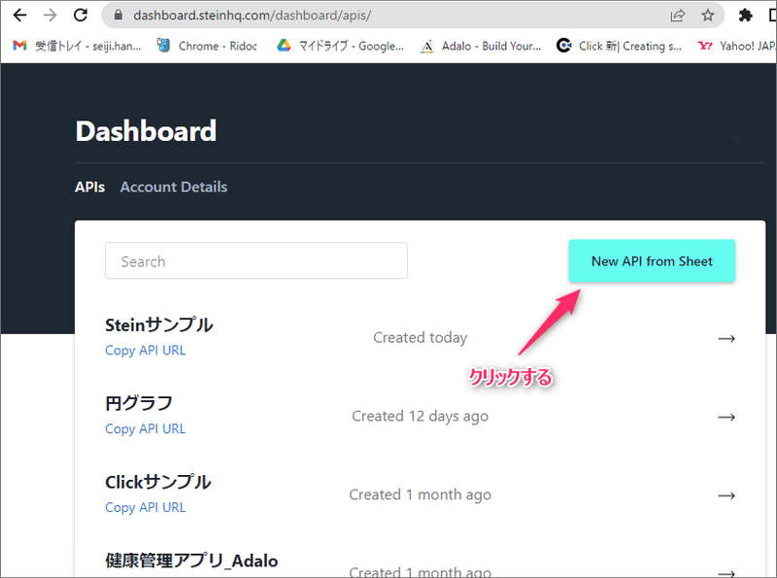777x578 pixels.
Task: Open the extensions puzzle icon
Action: pos(745,16)
